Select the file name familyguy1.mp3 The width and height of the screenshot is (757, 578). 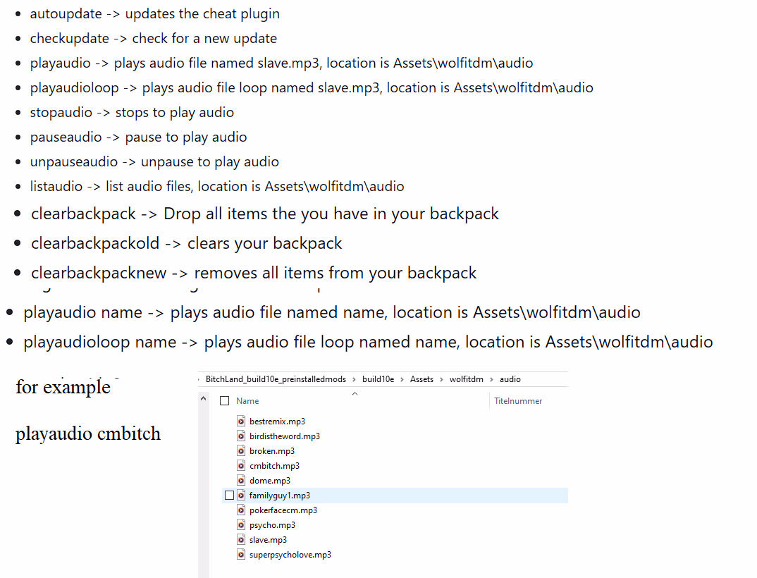[280, 496]
